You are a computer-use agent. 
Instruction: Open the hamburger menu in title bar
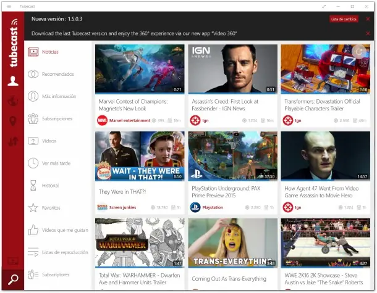9,7
